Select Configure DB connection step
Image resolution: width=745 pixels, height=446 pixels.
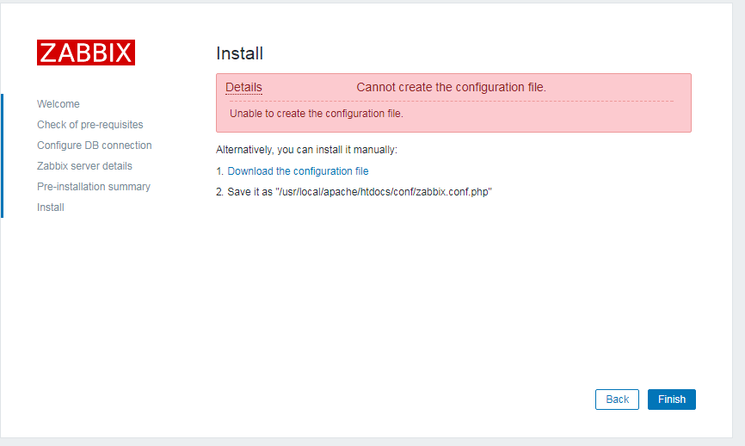tap(95, 145)
